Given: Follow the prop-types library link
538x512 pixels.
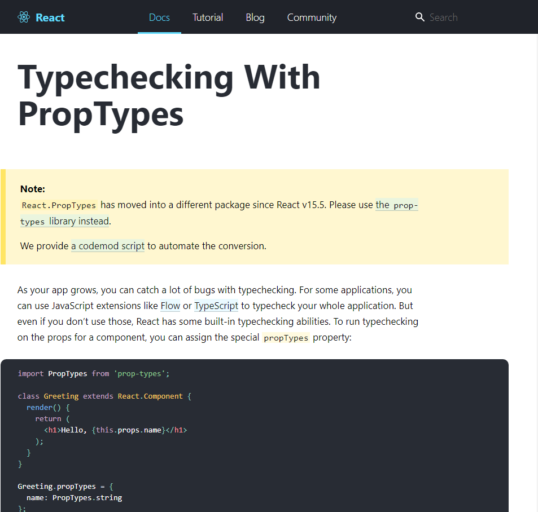Looking at the screenshot, I should tap(397, 205).
